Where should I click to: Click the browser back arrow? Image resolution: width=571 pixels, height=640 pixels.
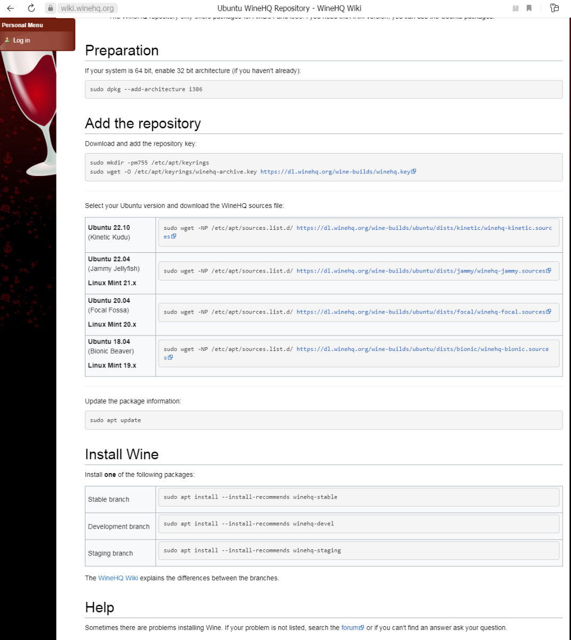10,8
